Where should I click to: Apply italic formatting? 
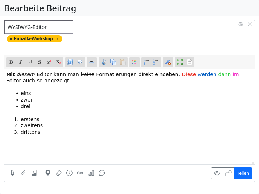(21, 62)
